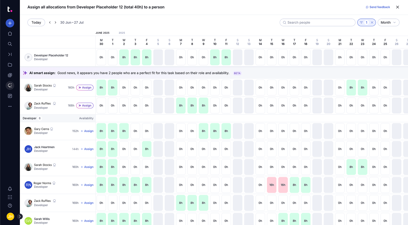
Task: Open the folder projects icon in sidebar
Action: point(10,65)
